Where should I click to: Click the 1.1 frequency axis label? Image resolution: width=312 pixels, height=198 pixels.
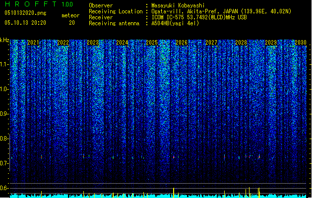click(4, 64)
